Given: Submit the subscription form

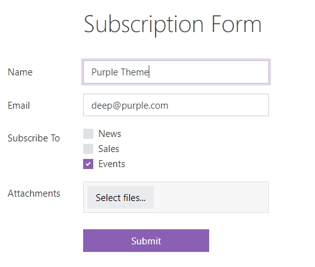Looking at the screenshot, I should (x=146, y=241).
